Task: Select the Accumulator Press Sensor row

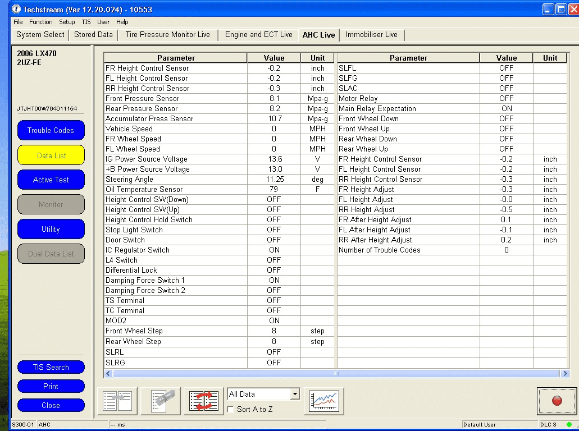Action: [220, 119]
